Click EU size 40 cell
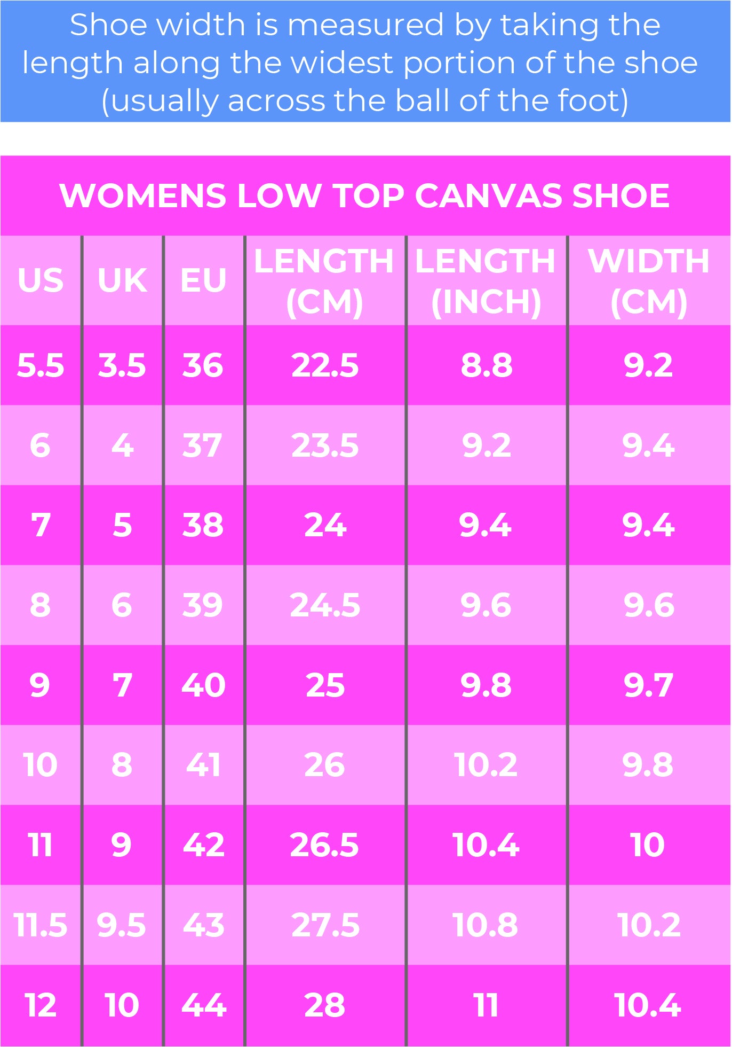Viewport: 732px width, 1047px height. point(204,685)
